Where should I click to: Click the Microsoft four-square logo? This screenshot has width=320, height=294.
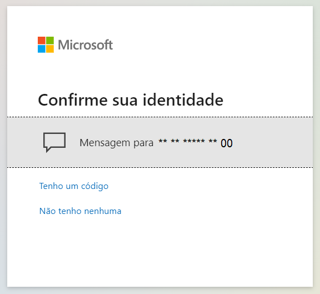46,44
